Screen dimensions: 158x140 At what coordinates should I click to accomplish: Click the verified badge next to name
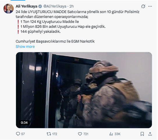coord(40,6)
